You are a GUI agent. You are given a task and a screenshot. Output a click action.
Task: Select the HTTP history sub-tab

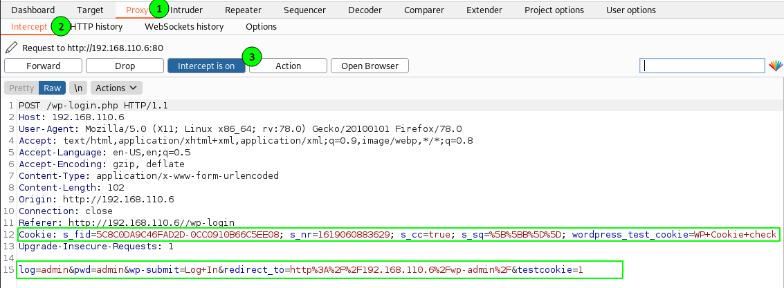click(97, 26)
